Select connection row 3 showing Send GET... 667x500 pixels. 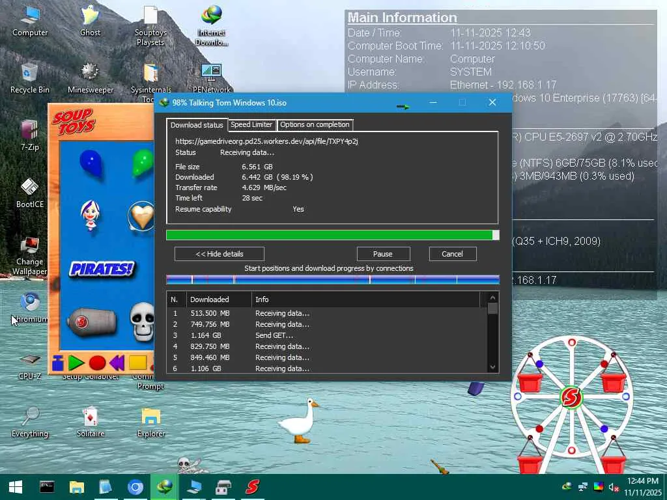327,335
